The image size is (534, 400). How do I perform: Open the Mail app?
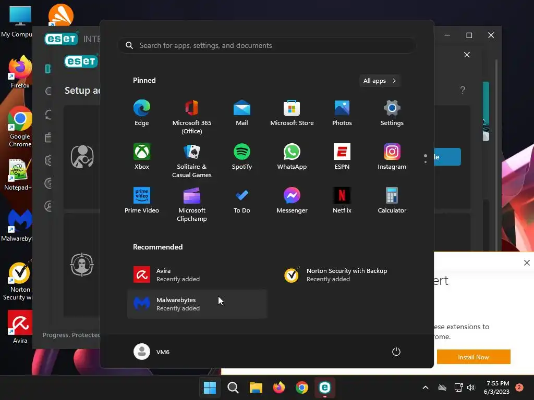(x=242, y=113)
